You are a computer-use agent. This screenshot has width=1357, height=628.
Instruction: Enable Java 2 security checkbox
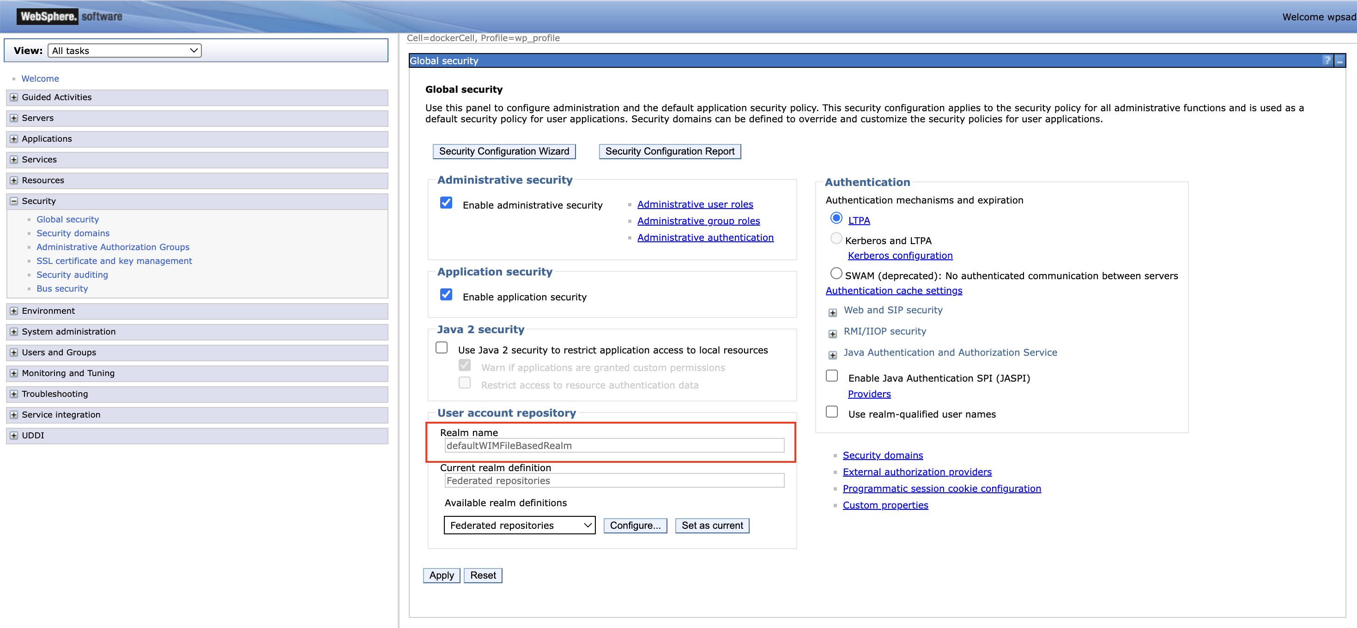click(x=442, y=348)
